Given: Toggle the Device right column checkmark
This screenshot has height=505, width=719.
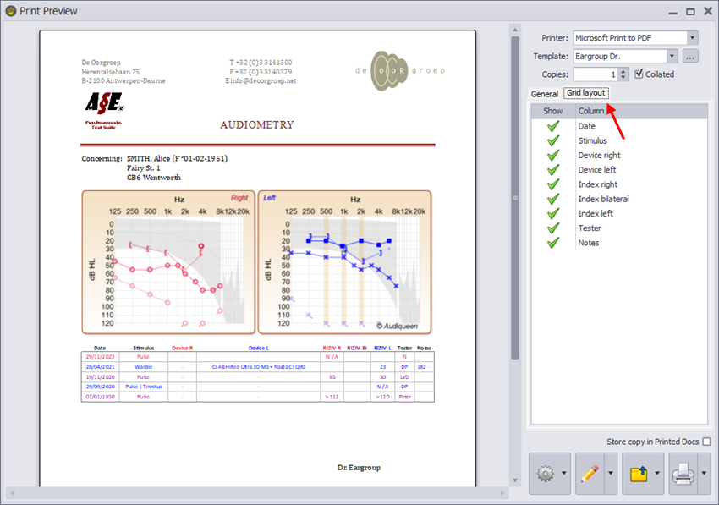Looking at the screenshot, I should (553, 155).
